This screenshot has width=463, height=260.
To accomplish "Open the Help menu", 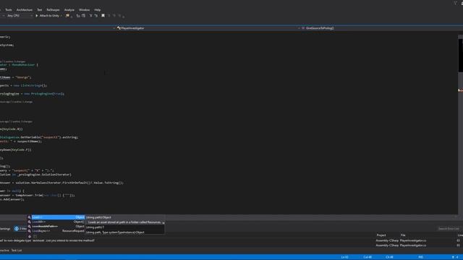I will [x=98, y=9].
